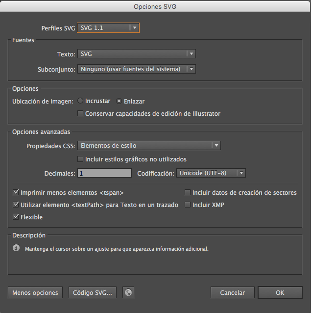Uncheck Imprimir menos elementos tspan
Image resolution: width=311 pixels, height=313 pixels.
[x=16, y=192]
